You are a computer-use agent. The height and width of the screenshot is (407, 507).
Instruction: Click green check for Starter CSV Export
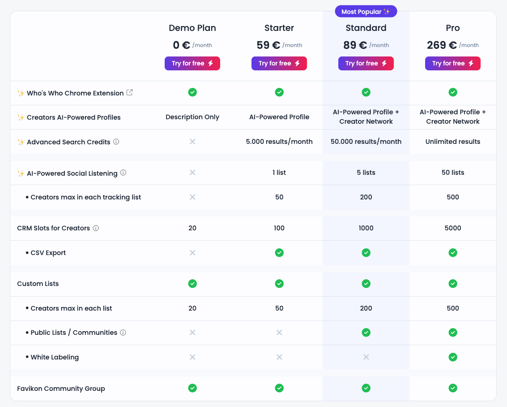tap(279, 253)
